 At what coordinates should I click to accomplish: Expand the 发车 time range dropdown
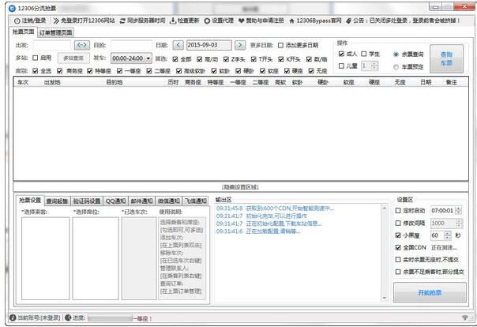point(148,58)
